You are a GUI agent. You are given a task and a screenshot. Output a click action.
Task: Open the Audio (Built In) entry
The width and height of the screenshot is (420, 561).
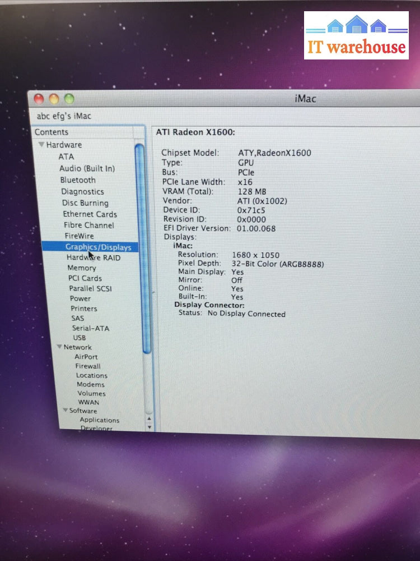[87, 168]
